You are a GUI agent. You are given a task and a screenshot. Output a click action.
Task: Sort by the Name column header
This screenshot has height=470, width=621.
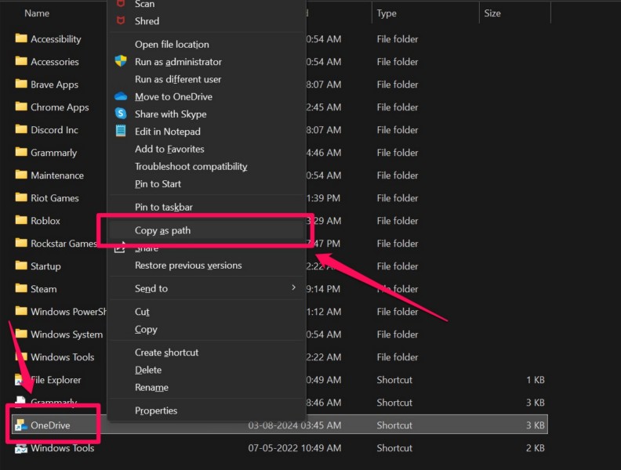coord(37,13)
